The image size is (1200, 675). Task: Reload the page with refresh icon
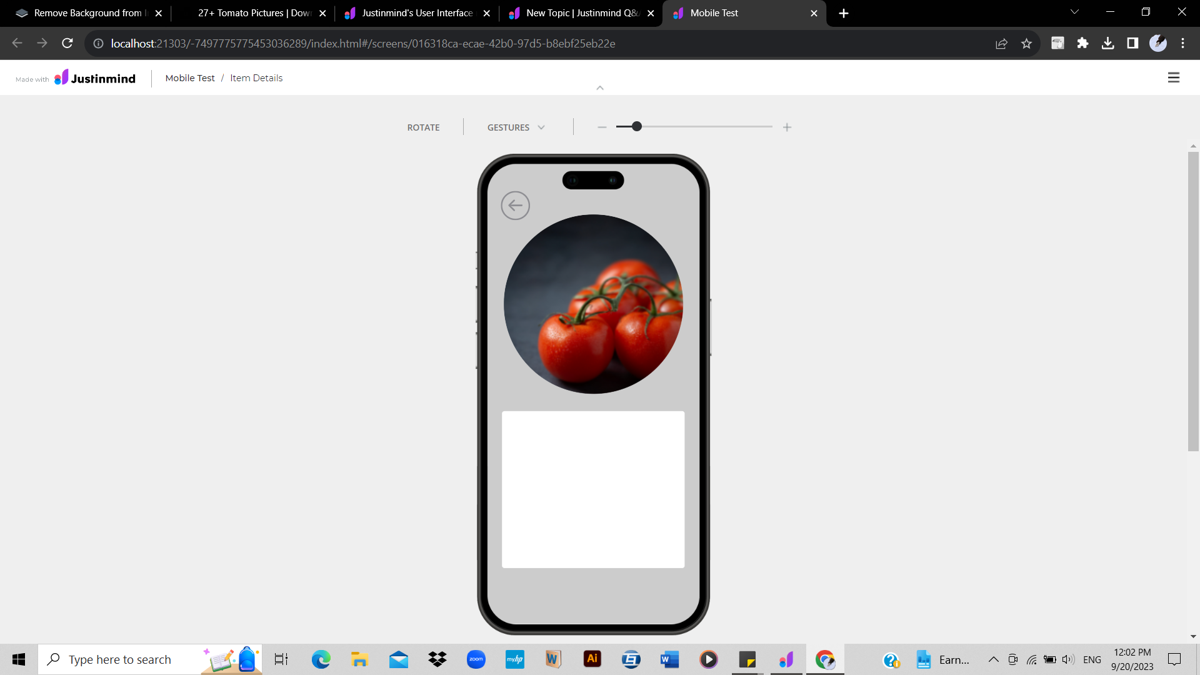click(67, 43)
